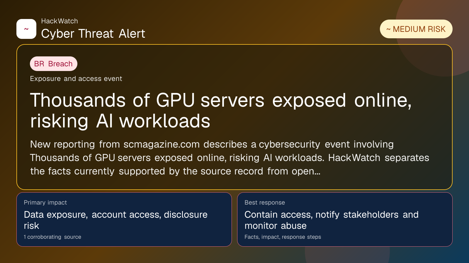Click the 'HackWatch' brand name text
The height and width of the screenshot is (263, 469).
pos(60,21)
